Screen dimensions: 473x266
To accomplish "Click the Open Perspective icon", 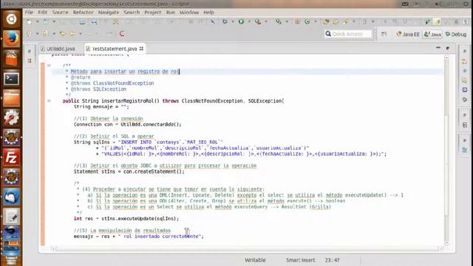I will (x=384, y=34).
